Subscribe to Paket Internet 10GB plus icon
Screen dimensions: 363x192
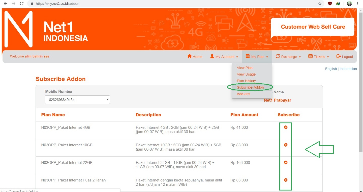tap(286, 145)
